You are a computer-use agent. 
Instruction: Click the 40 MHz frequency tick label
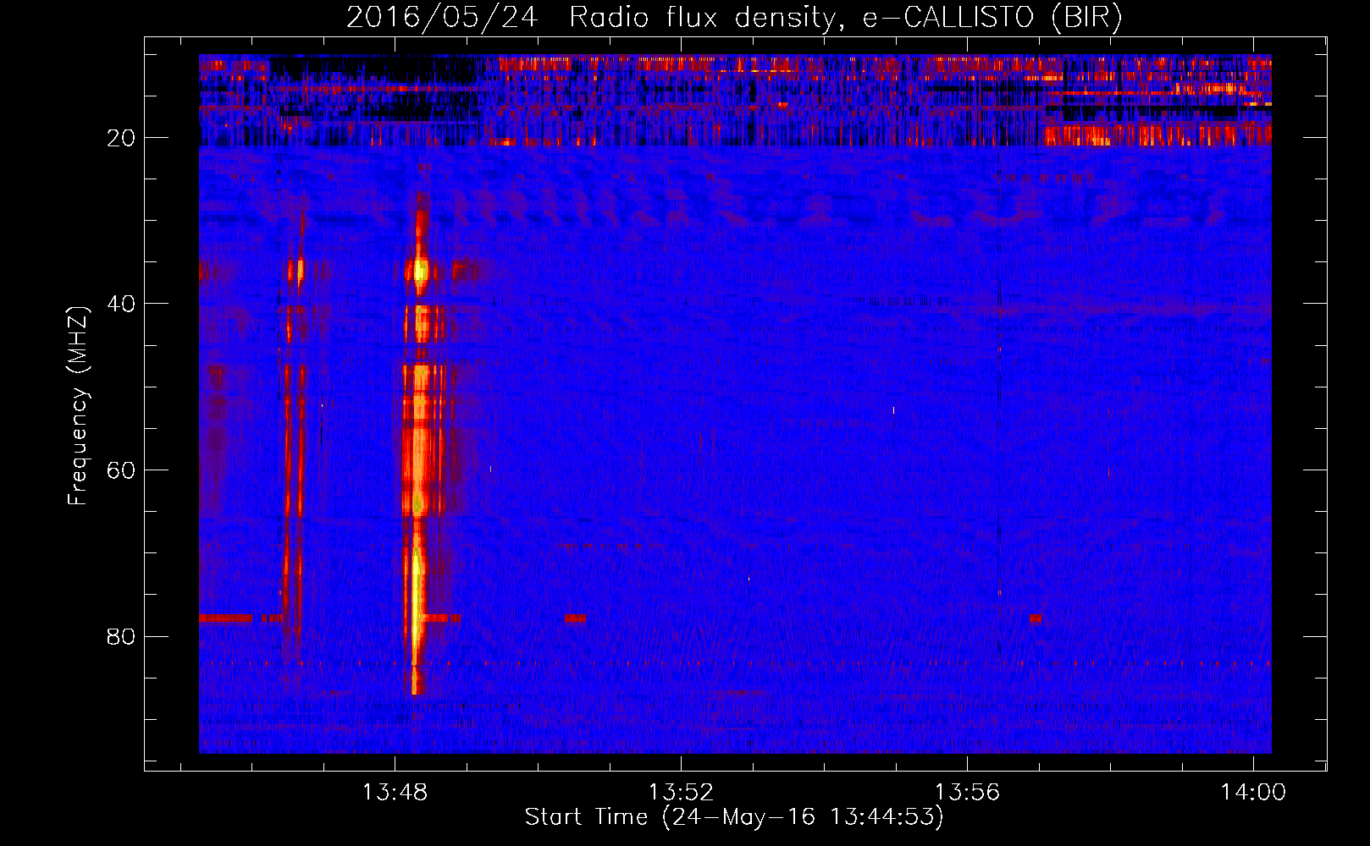121,304
